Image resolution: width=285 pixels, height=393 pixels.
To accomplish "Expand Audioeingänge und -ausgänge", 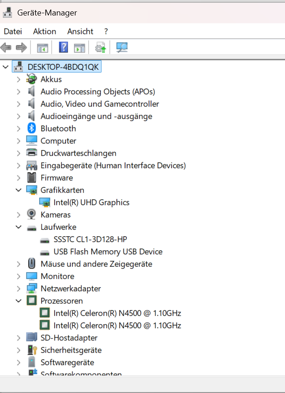I will [19, 116].
